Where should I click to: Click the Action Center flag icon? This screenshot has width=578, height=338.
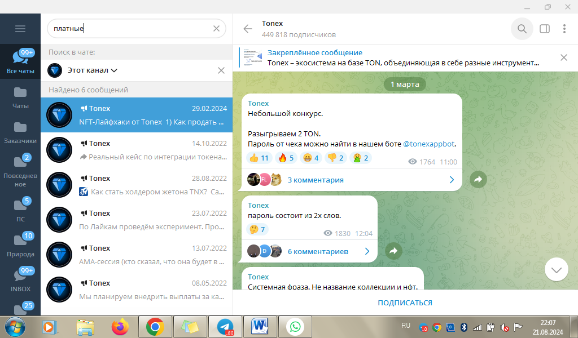[x=518, y=327]
